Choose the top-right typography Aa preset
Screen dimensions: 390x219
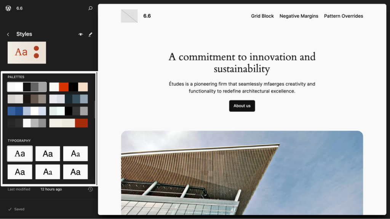(75, 154)
